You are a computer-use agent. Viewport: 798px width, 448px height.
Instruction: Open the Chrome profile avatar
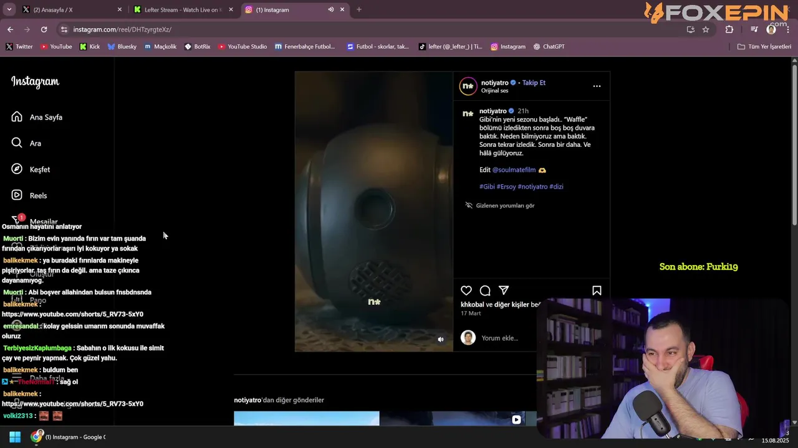pyautogui.click(x=771, y=29)
